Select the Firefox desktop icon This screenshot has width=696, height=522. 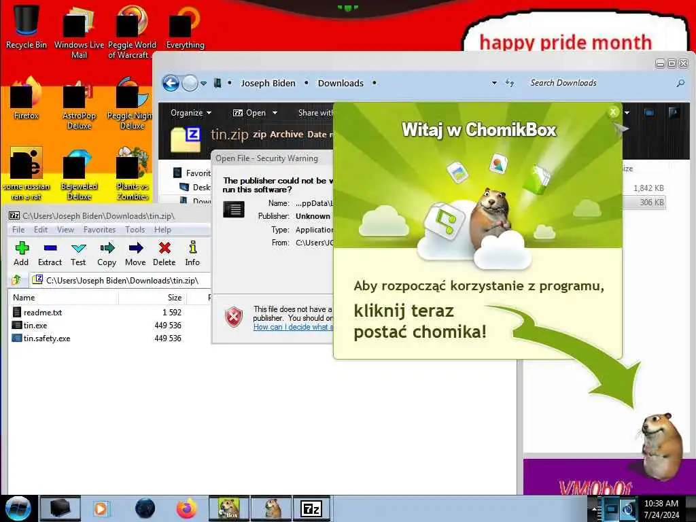[x=27, y=99]
